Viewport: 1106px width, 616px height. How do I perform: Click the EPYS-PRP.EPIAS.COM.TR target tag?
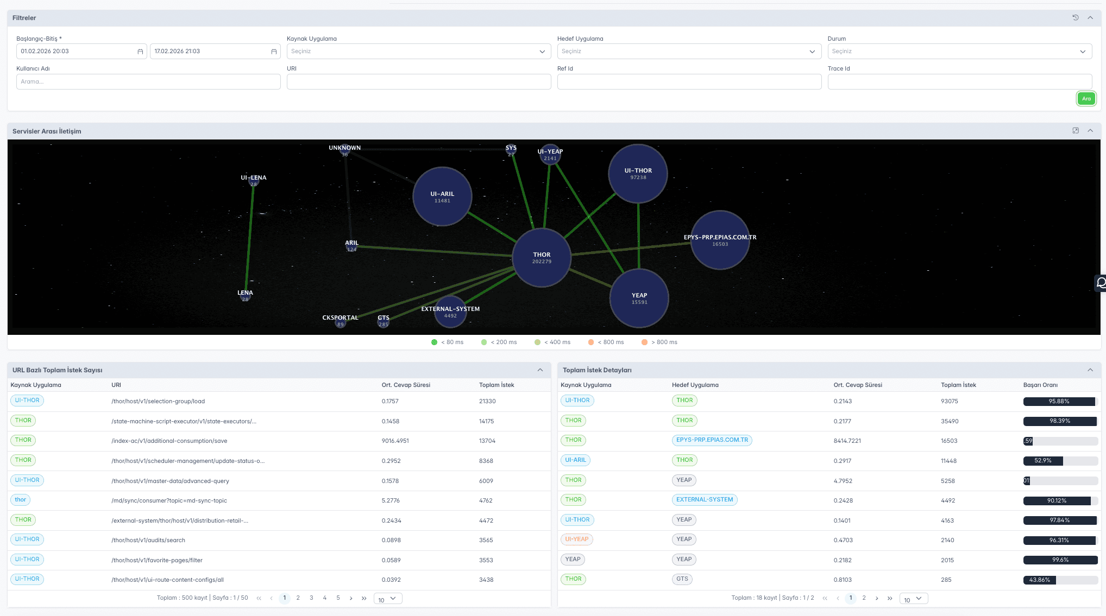[712, 440]
